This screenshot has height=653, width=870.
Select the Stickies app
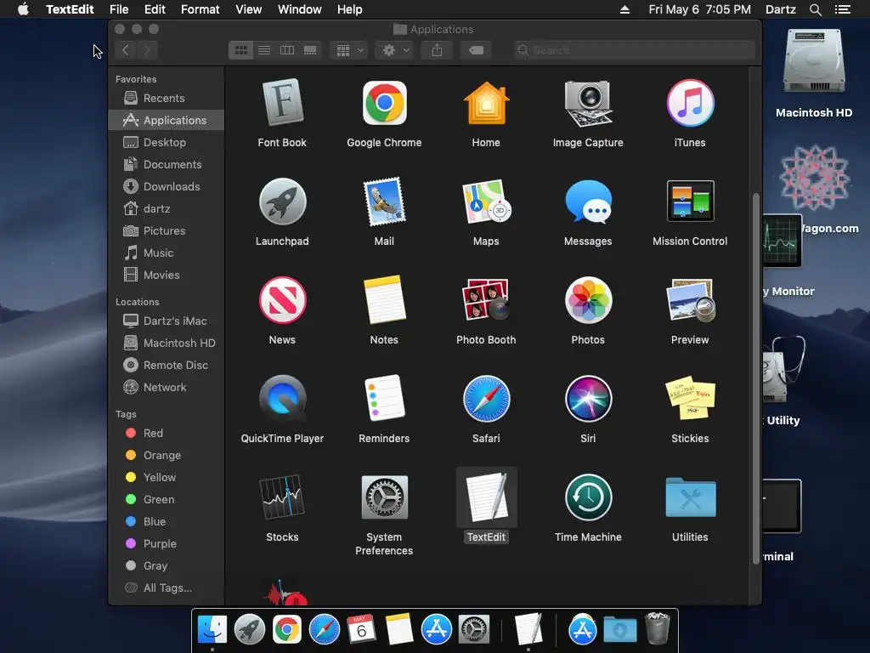pyautogui.click(x=690, y=399)
